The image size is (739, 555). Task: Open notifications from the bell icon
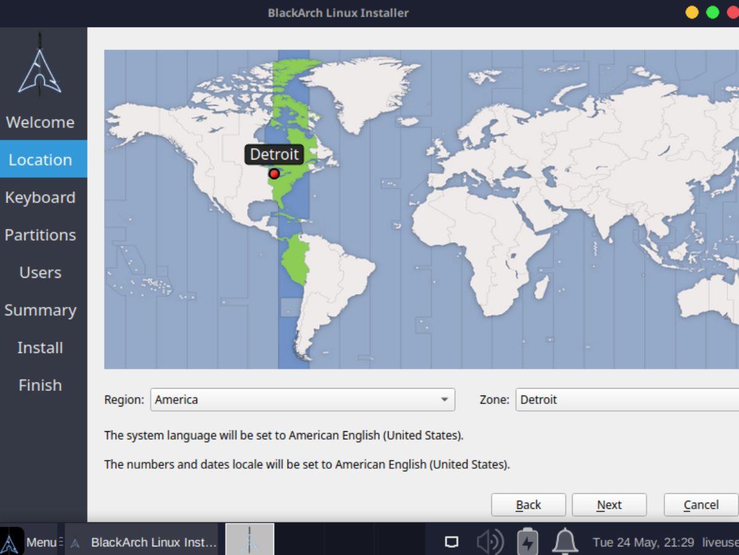click(x=566, y=541)
